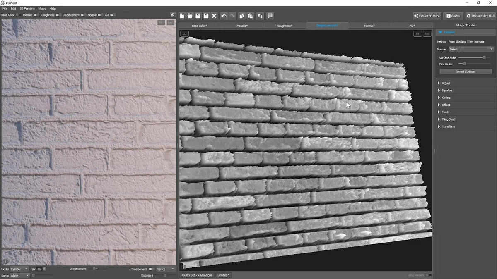Viewport: 497px width, 279px height.
Task: Redo the last undone action
Action: tap(232, 16)
